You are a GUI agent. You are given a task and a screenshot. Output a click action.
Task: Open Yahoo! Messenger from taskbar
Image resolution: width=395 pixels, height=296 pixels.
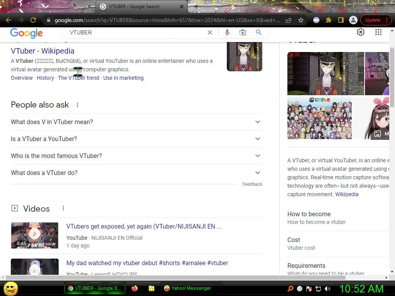click(191, 288)
